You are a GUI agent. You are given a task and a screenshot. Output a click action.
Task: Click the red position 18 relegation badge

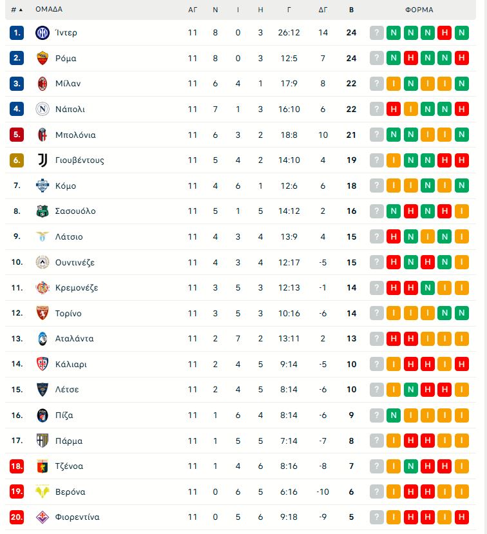[x=17, y=466]
